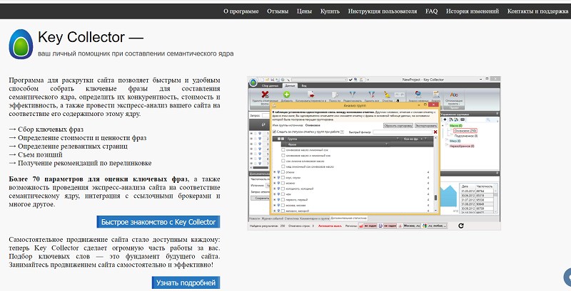Click 'Экспортировать' button in Анализ групп dialog
This screenshot has width=571, height=291.
(x=426, y=125)
